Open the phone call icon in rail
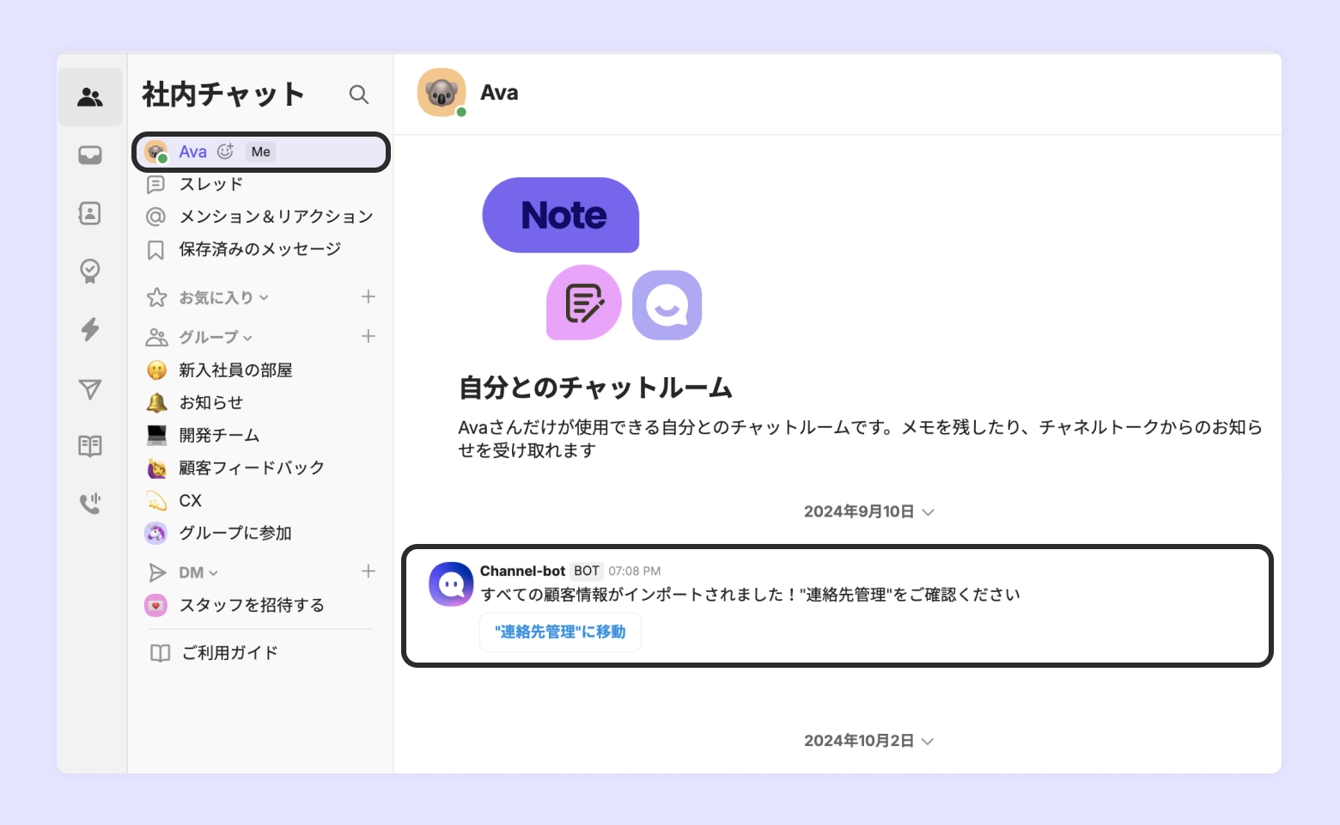Screen dimensions: 1340x825 click(x=90, y=503)
